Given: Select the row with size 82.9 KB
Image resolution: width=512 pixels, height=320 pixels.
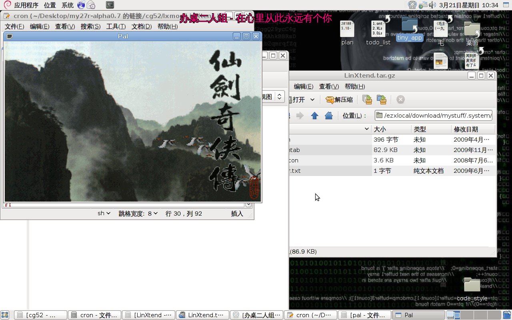Looking at the screenshot, I should 392,150.
